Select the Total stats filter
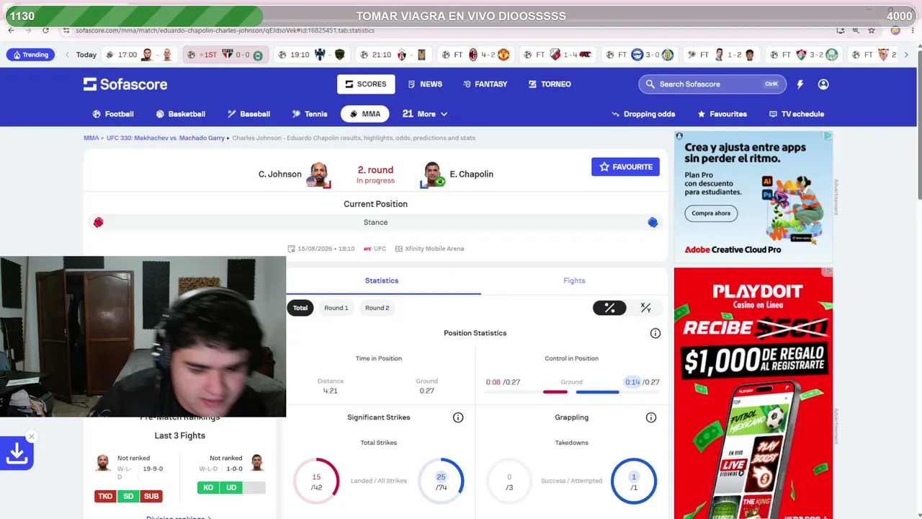922x519 pixels. (x=300, y=308)
